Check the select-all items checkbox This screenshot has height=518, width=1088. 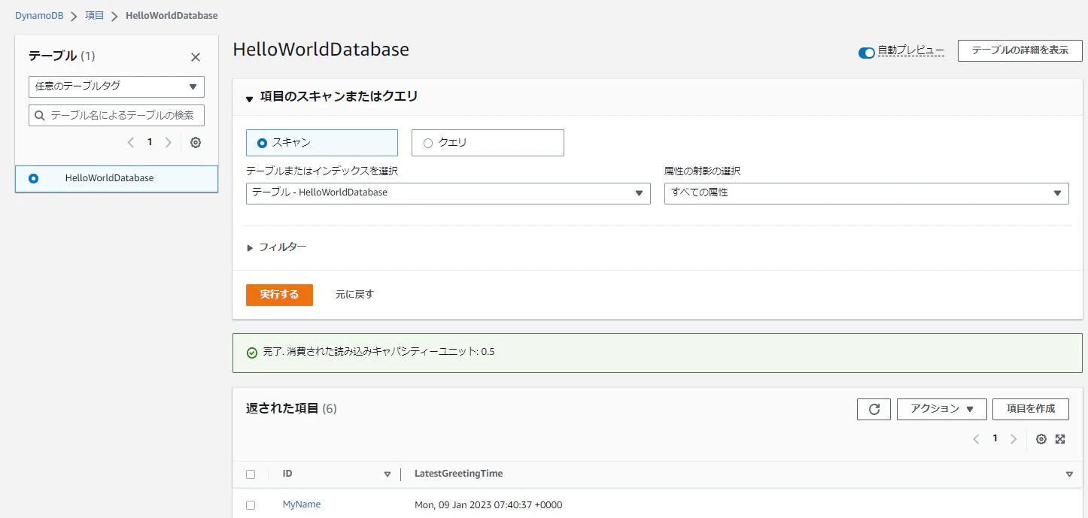[x=251, y=474]
